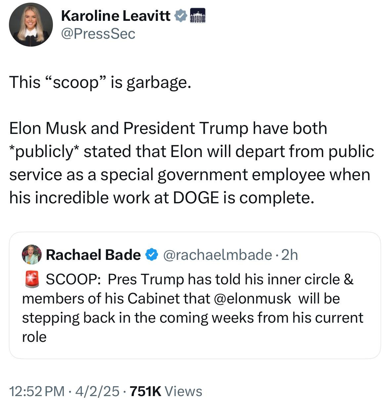Click the paragraph starting 'Elon Musk and President'
Viewport: 390px width, 406px height.
point(192,163)
